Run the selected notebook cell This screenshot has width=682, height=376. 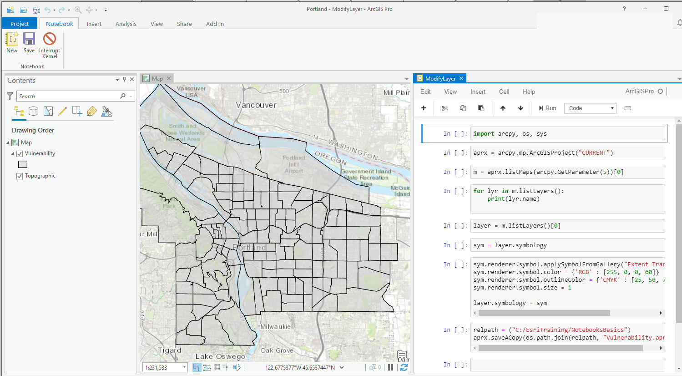point(547,108)
